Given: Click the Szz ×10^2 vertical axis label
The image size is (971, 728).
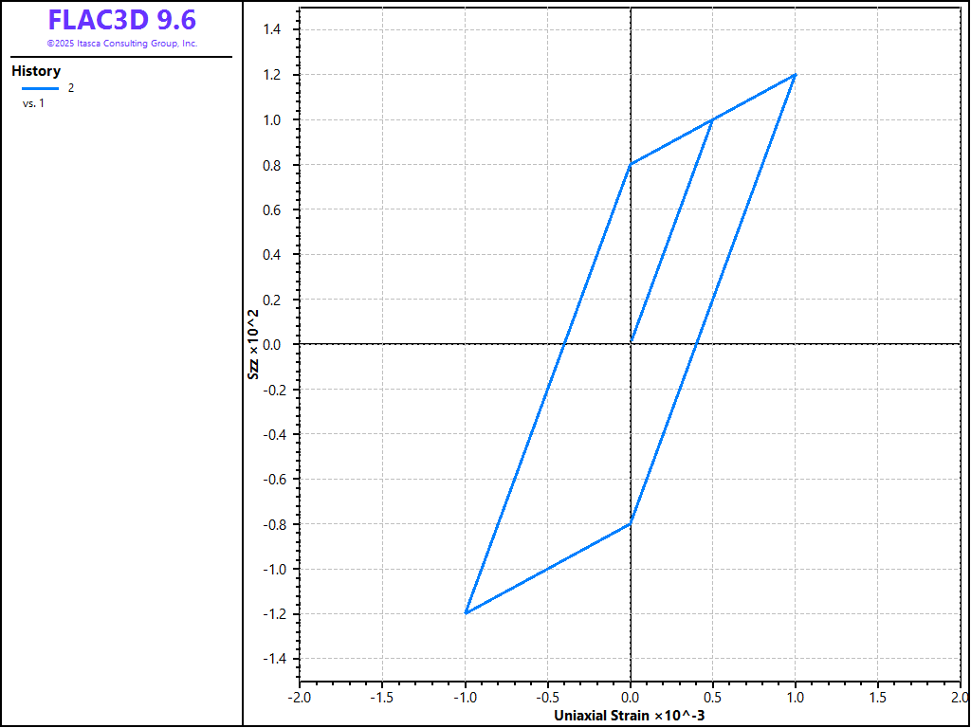Looking at the screenshot, I should [253, 344].
